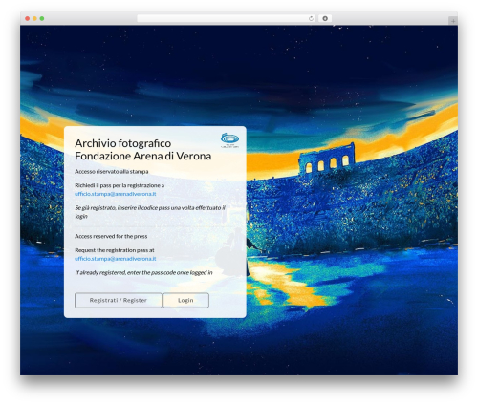Open the Login button

point(185,300)
